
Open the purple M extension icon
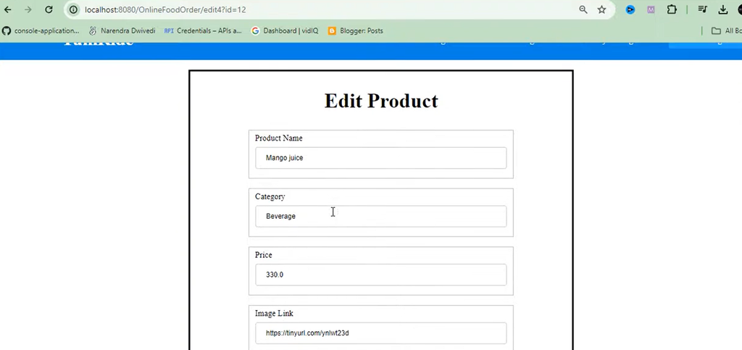(x=651, y=9)
